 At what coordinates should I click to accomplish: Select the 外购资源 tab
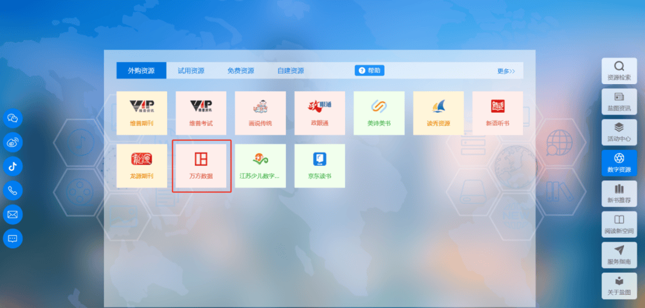click(141, 70)
